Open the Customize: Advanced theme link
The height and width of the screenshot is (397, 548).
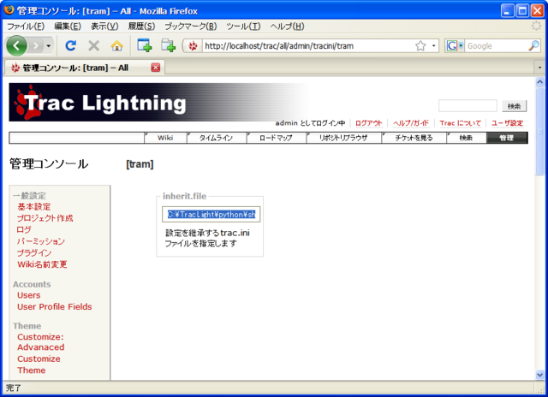click(40, 342)
